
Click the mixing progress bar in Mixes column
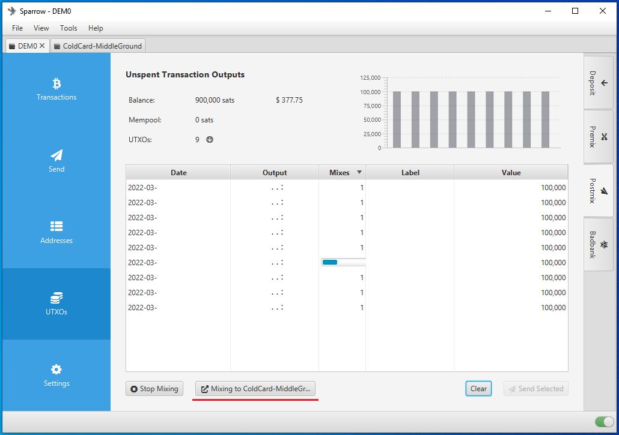point(343,262)
